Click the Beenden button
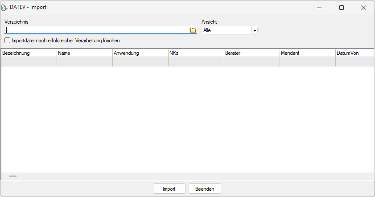The width and height of the screenshot is (375, 197). (x=205, y=189)
